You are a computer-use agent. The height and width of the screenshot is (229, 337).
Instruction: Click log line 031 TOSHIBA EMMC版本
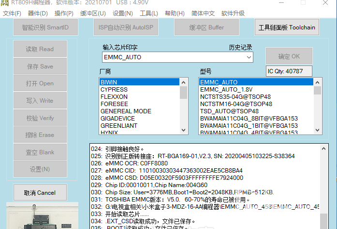click(x=170, y=200)
